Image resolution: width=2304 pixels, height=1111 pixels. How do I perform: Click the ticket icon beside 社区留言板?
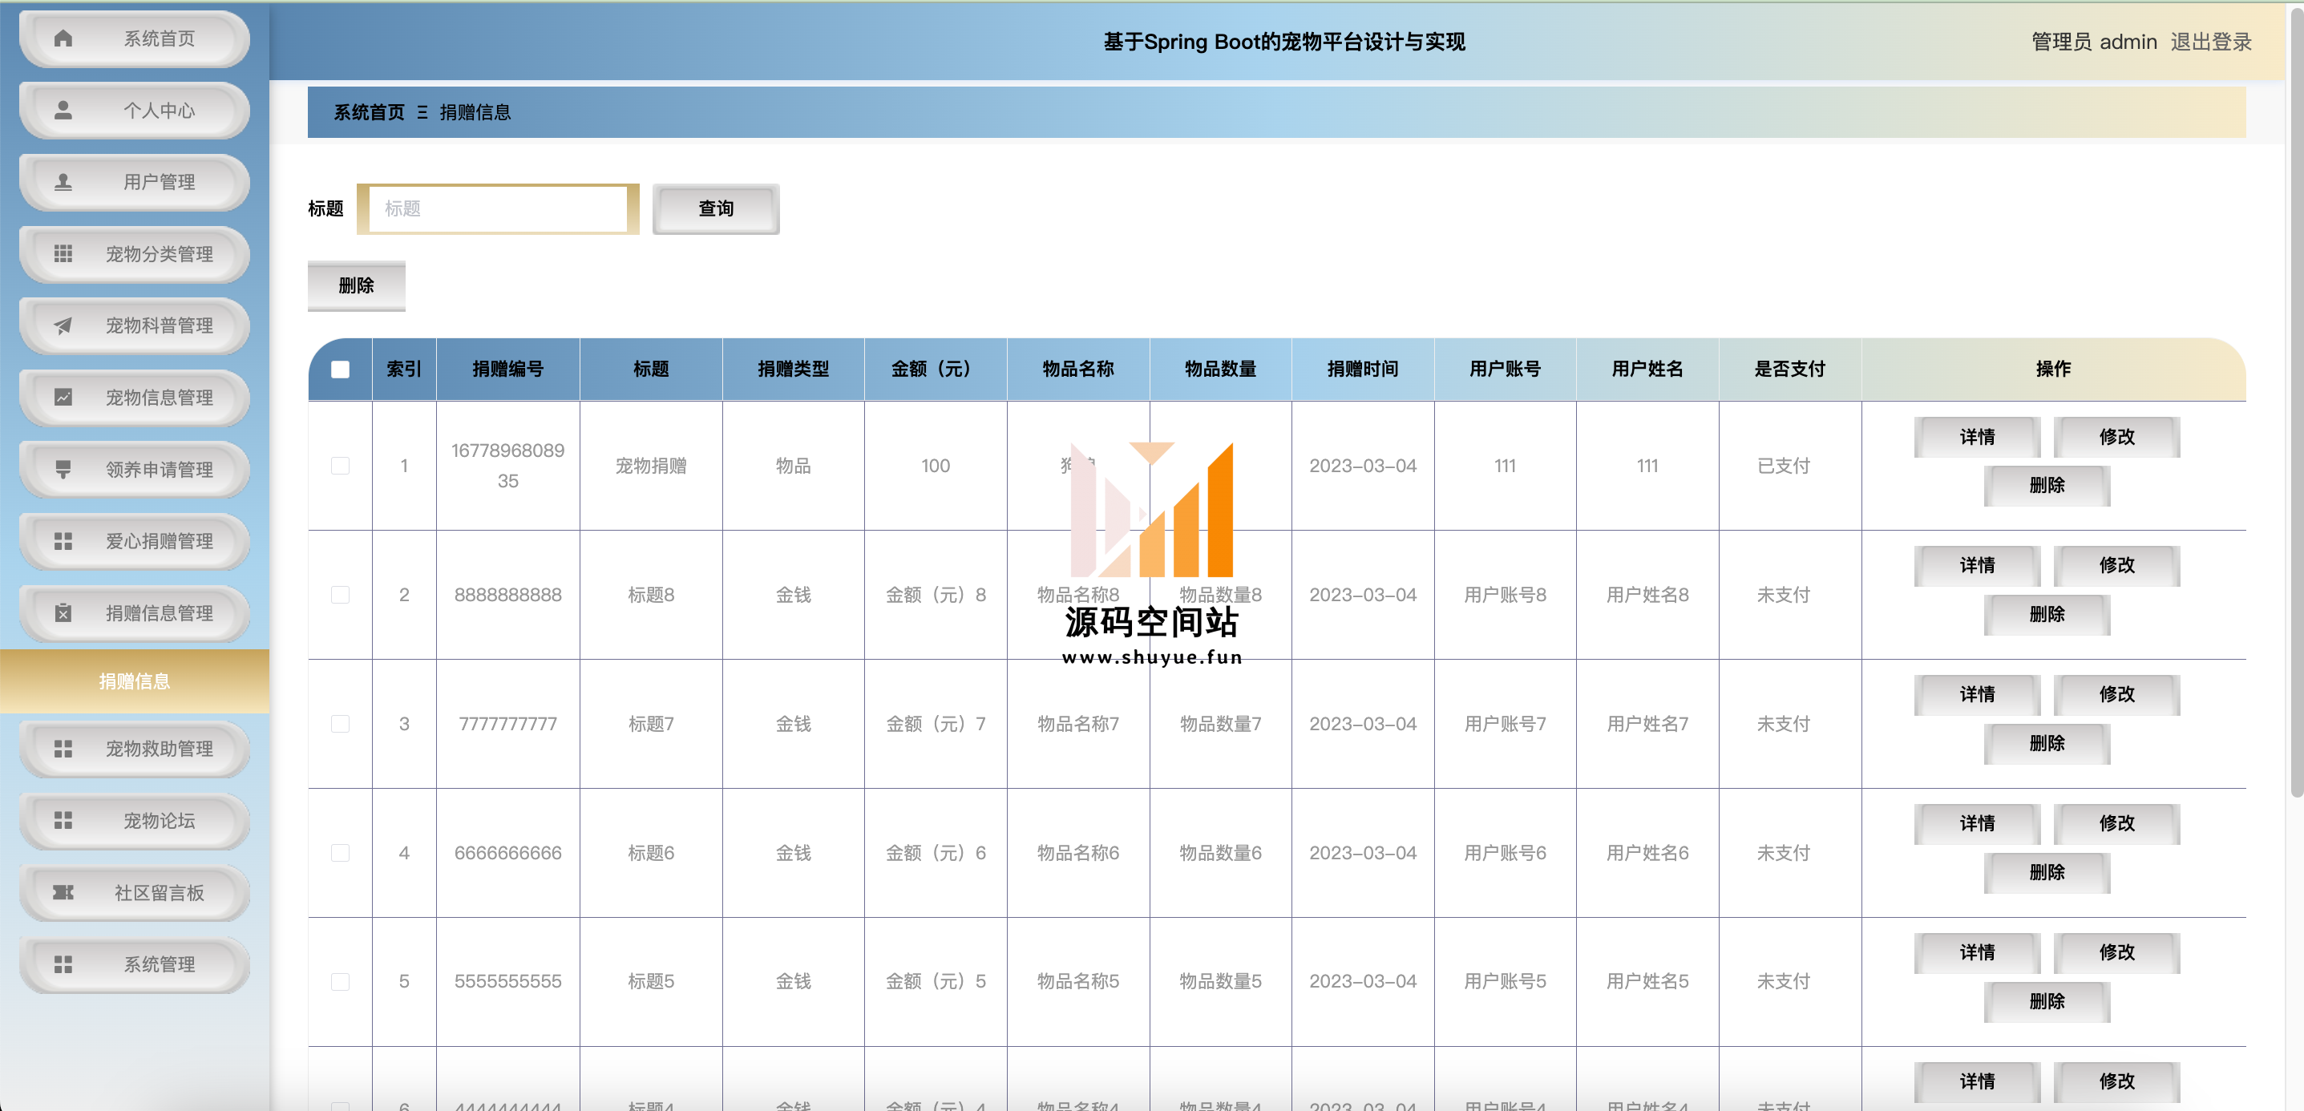(x=63, y=893)
